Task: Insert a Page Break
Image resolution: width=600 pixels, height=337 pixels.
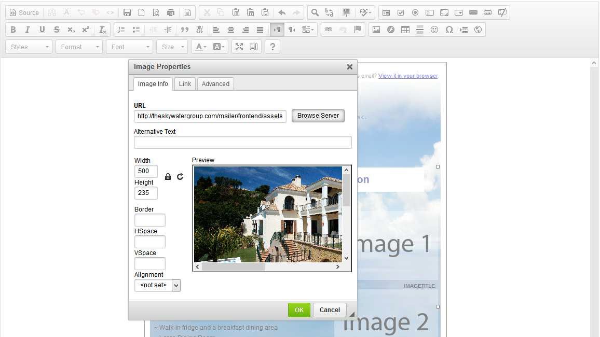Action: 463,30
